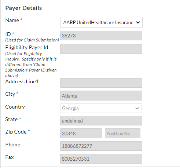
Task: Open the payer Name dropdown
Action: 101,22
